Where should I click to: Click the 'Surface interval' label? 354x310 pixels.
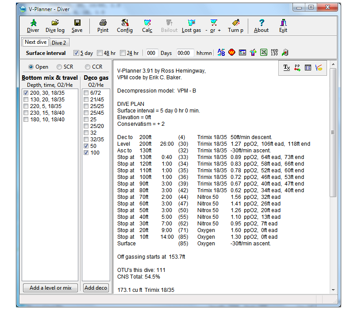click(46, 53)
